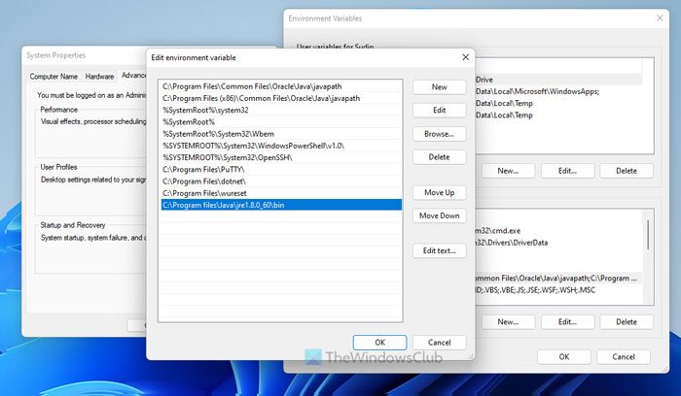Close the Edit environment variable dialog
The height and width of the screenshot is (396, 681).
(x=466, y=57)
